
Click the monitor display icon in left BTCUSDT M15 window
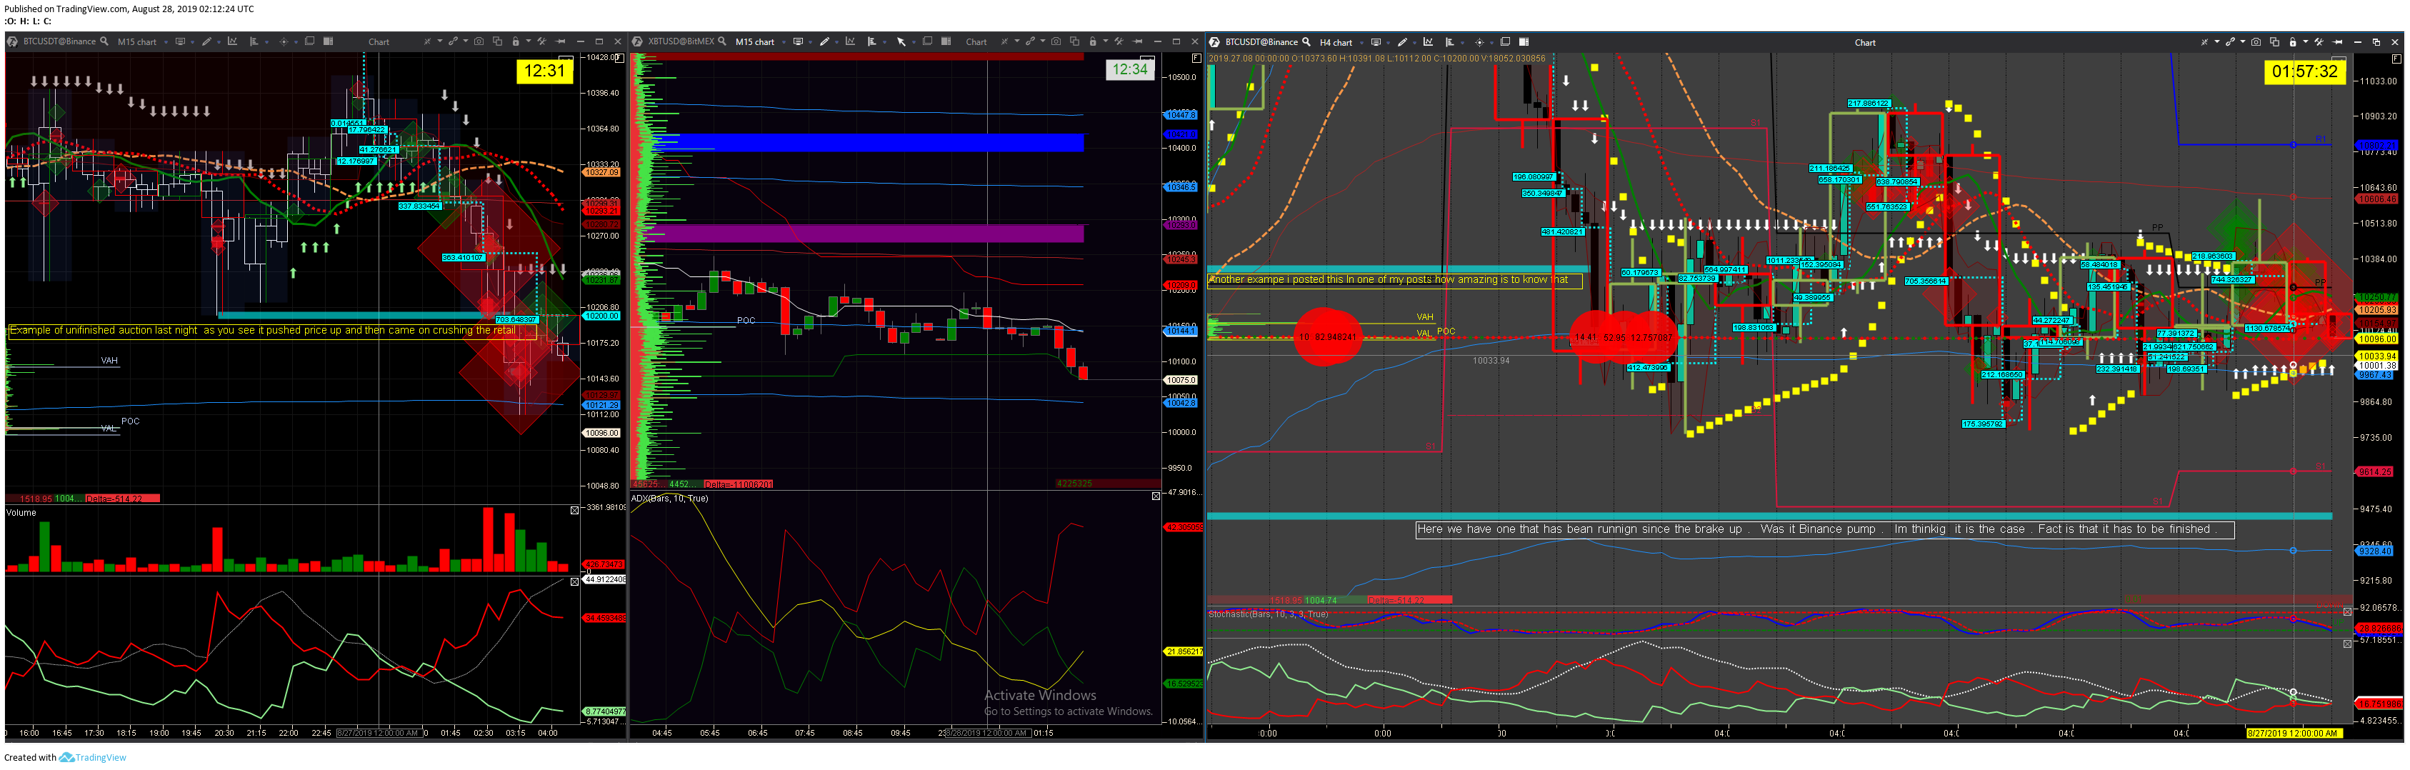click(181, 41)
